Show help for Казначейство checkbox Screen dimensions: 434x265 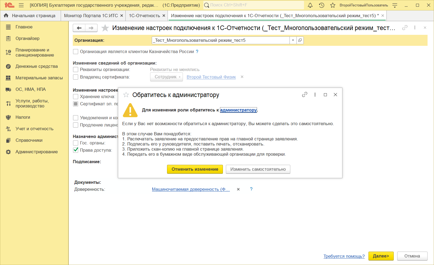coord(197,51)
